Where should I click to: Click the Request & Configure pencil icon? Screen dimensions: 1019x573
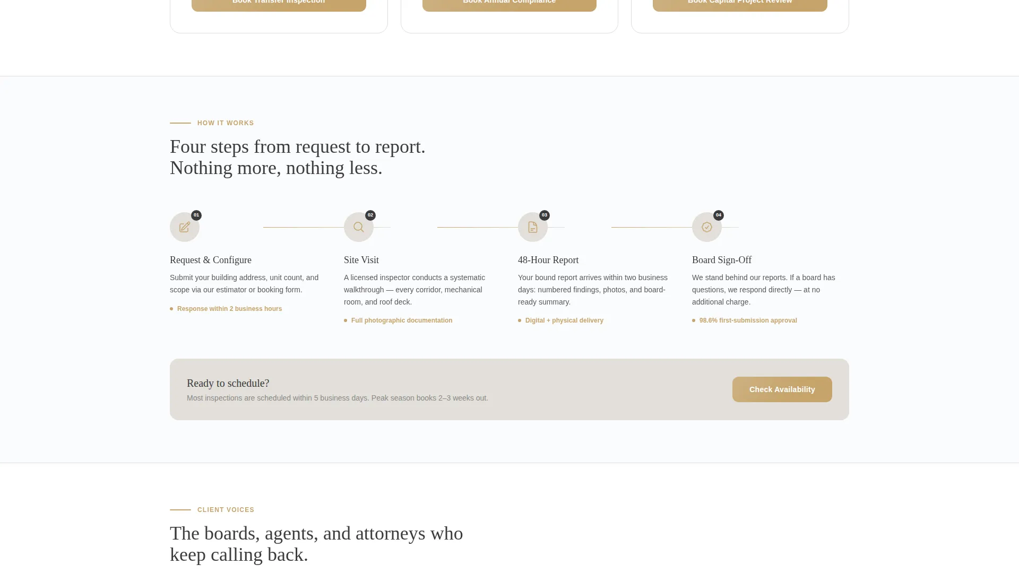tap(185, 227)
